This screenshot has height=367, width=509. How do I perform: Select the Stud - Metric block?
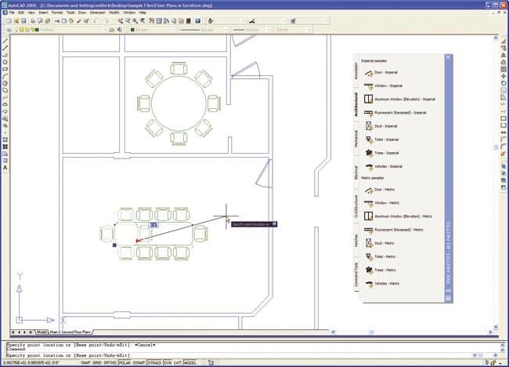(x=380, y=243)
